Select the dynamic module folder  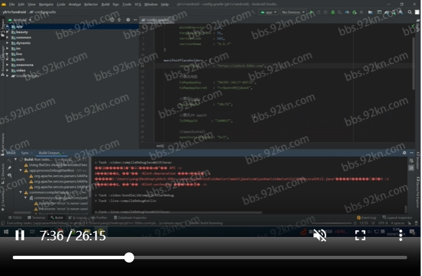tap(24, 42)
